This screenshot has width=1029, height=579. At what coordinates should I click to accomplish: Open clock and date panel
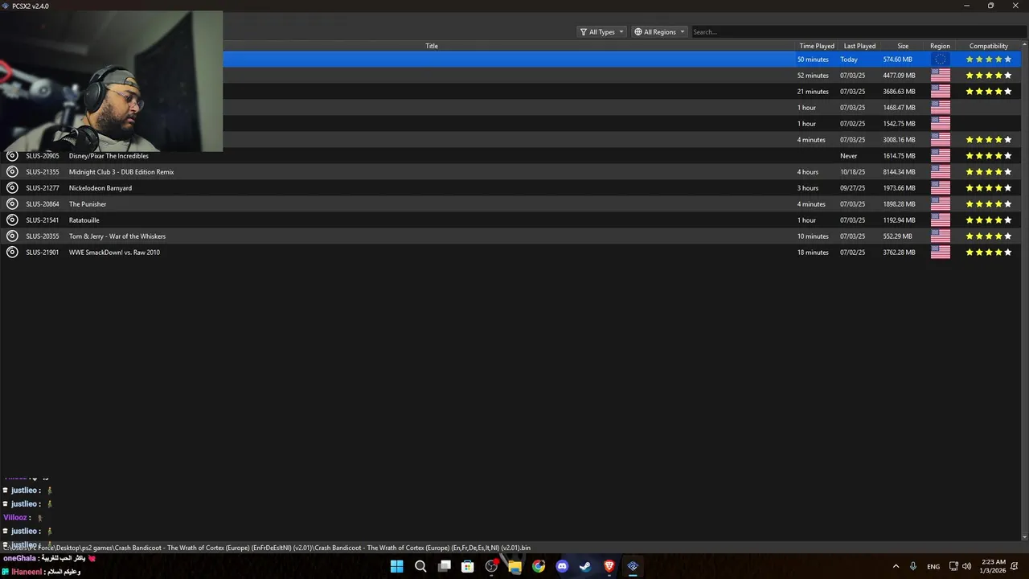[995, 566]
